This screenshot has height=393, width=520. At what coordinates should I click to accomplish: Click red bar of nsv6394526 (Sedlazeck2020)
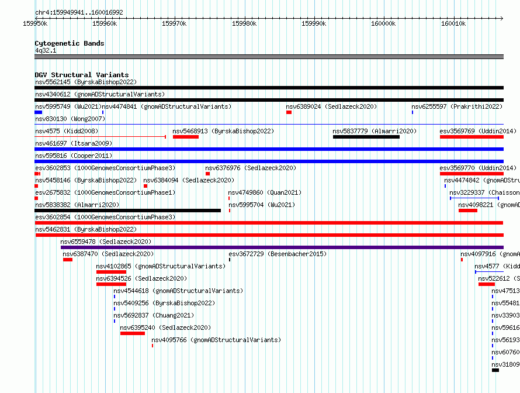pos(112,284)
